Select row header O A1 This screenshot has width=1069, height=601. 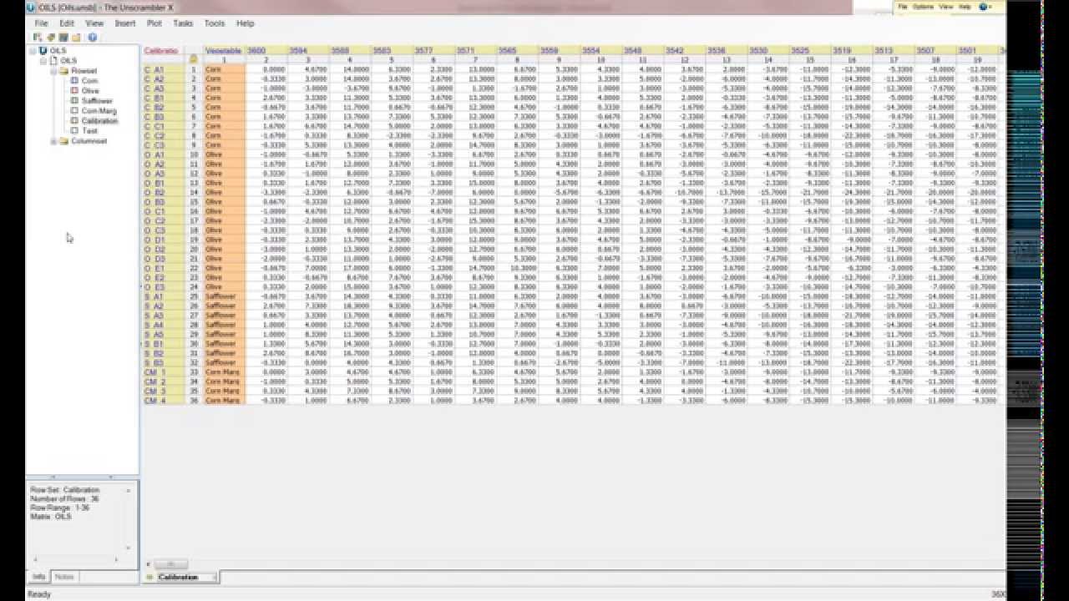164,154
